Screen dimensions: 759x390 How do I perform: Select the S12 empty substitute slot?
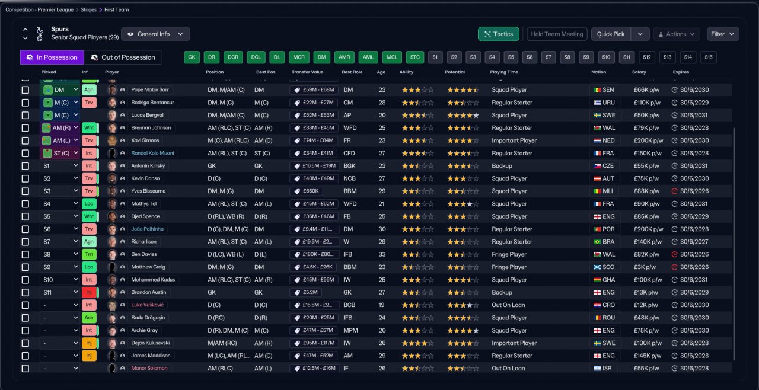pyautogui.click(x=648, y=57)
